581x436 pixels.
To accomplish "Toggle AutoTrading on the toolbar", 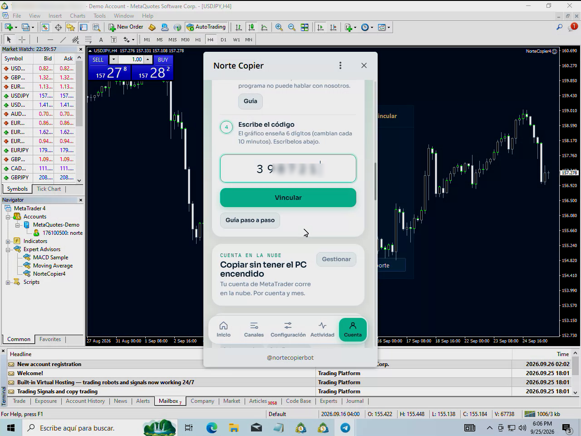I will coord(206,27).
